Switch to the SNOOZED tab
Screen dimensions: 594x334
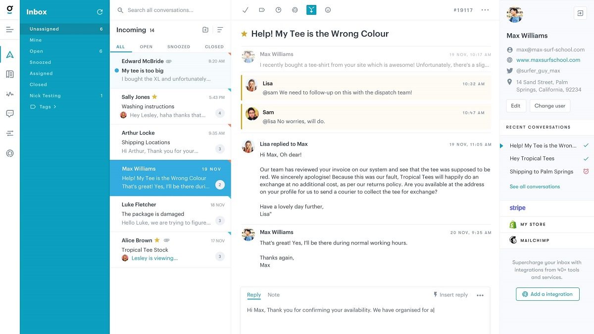[x=178, y=47]
